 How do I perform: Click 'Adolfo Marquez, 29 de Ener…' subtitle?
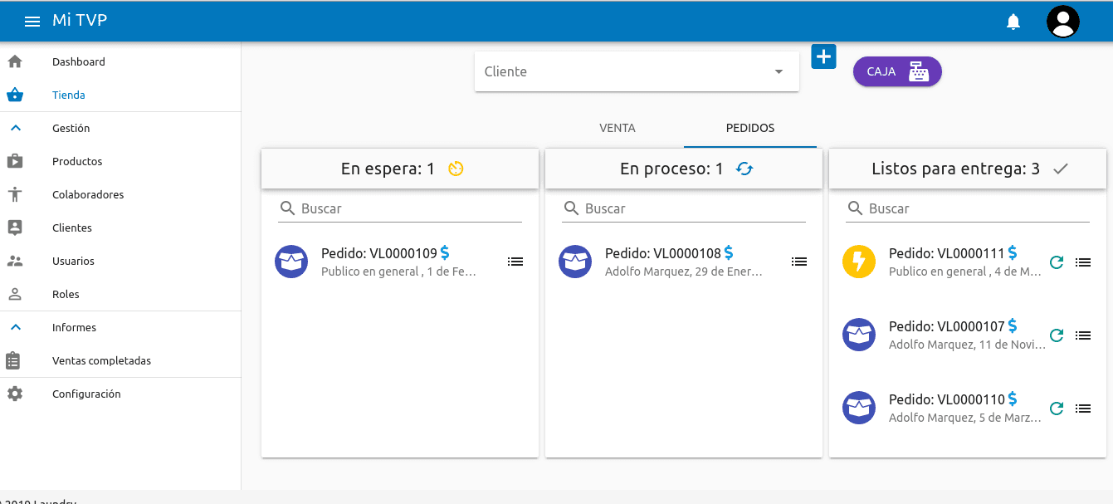[684, 272]
